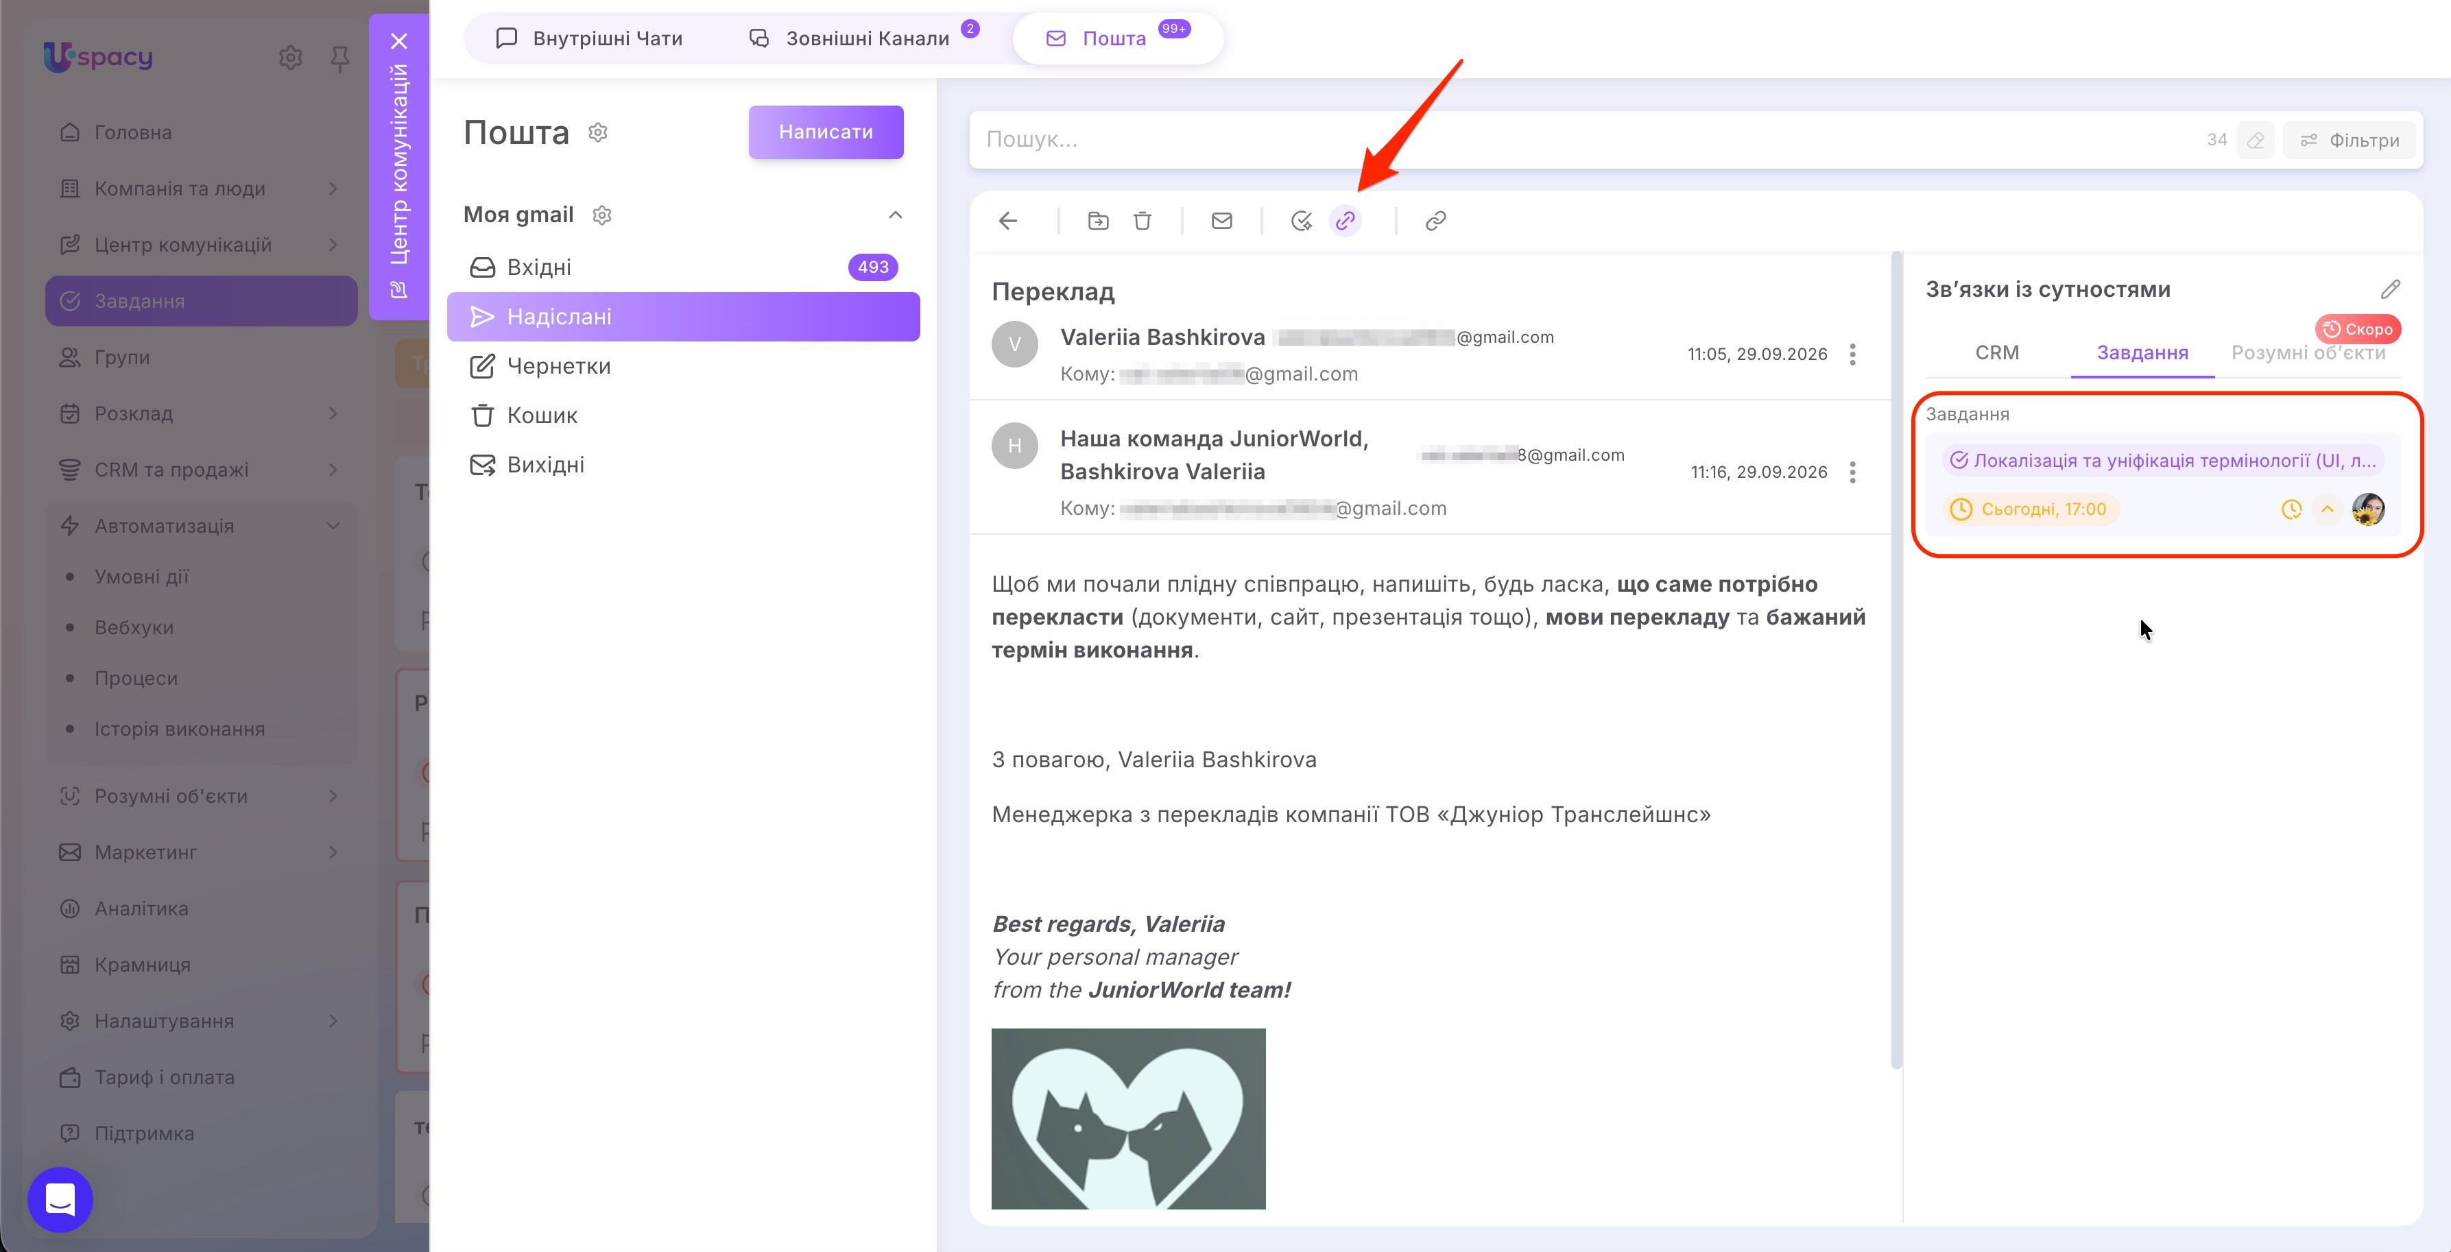Viewport: 2451px width, 1252px height.
Task: Click the clock icon in linked task card
Action: (x=2292, y=510)
